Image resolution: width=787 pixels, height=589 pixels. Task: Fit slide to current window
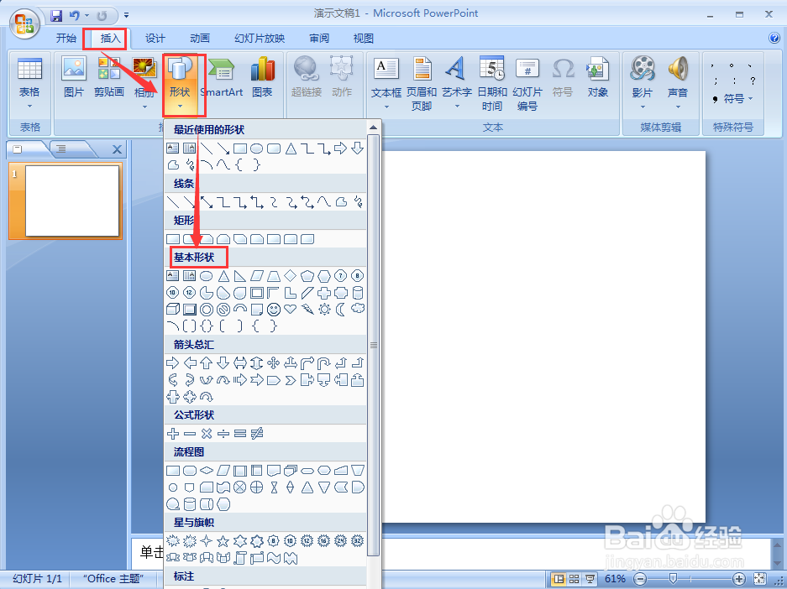pyautogui.click(x=760, y=579)
